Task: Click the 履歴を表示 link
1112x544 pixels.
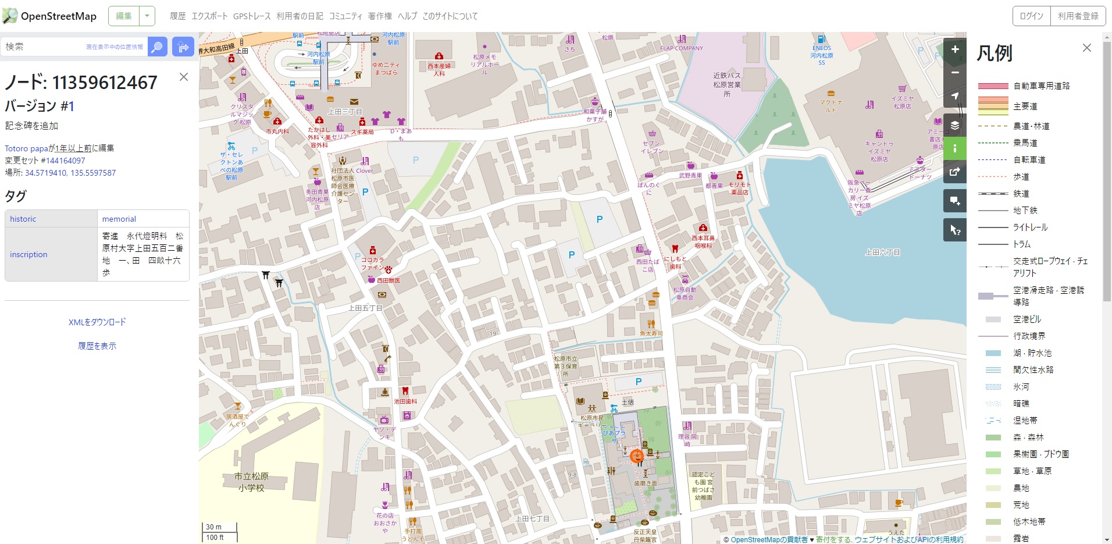Action: pos(97,346)
